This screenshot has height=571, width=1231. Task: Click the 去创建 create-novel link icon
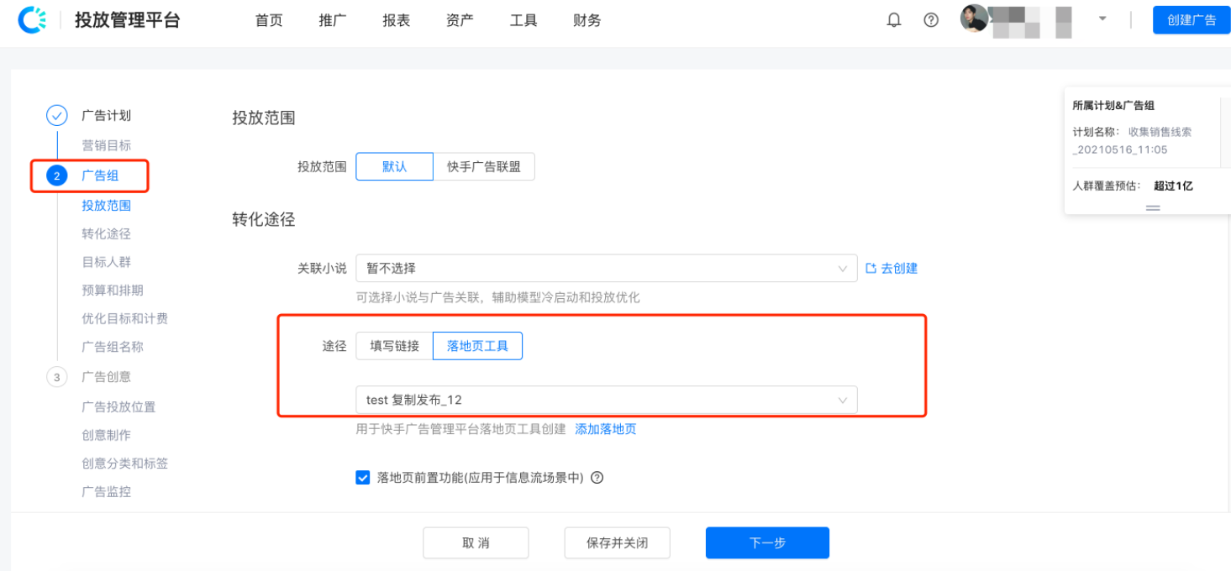click(870, 268)
